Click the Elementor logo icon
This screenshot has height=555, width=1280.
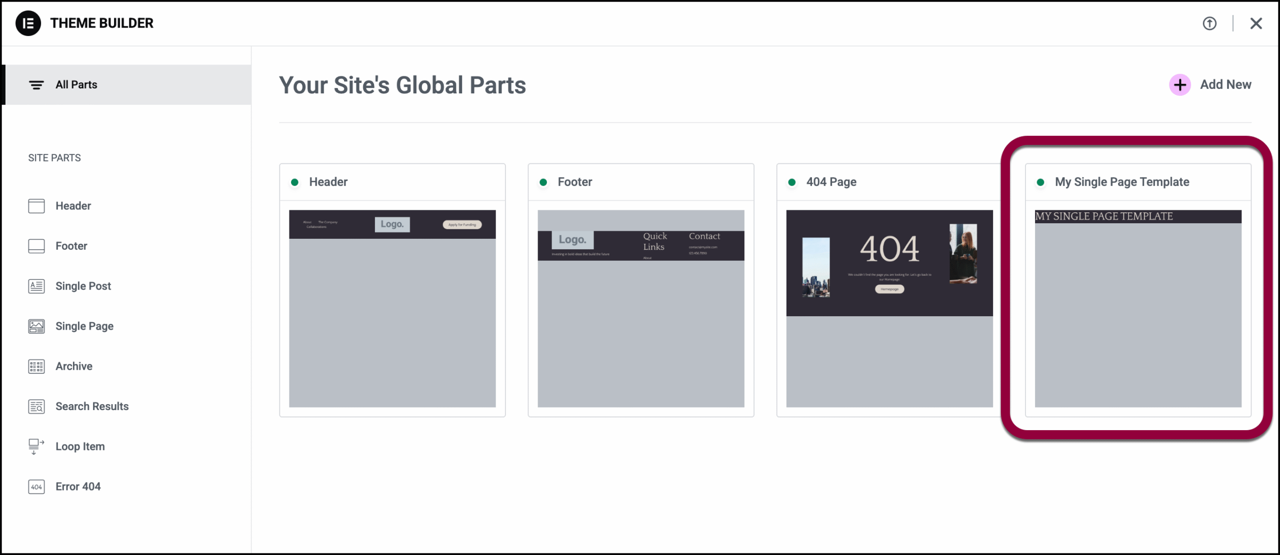point(28,23)
